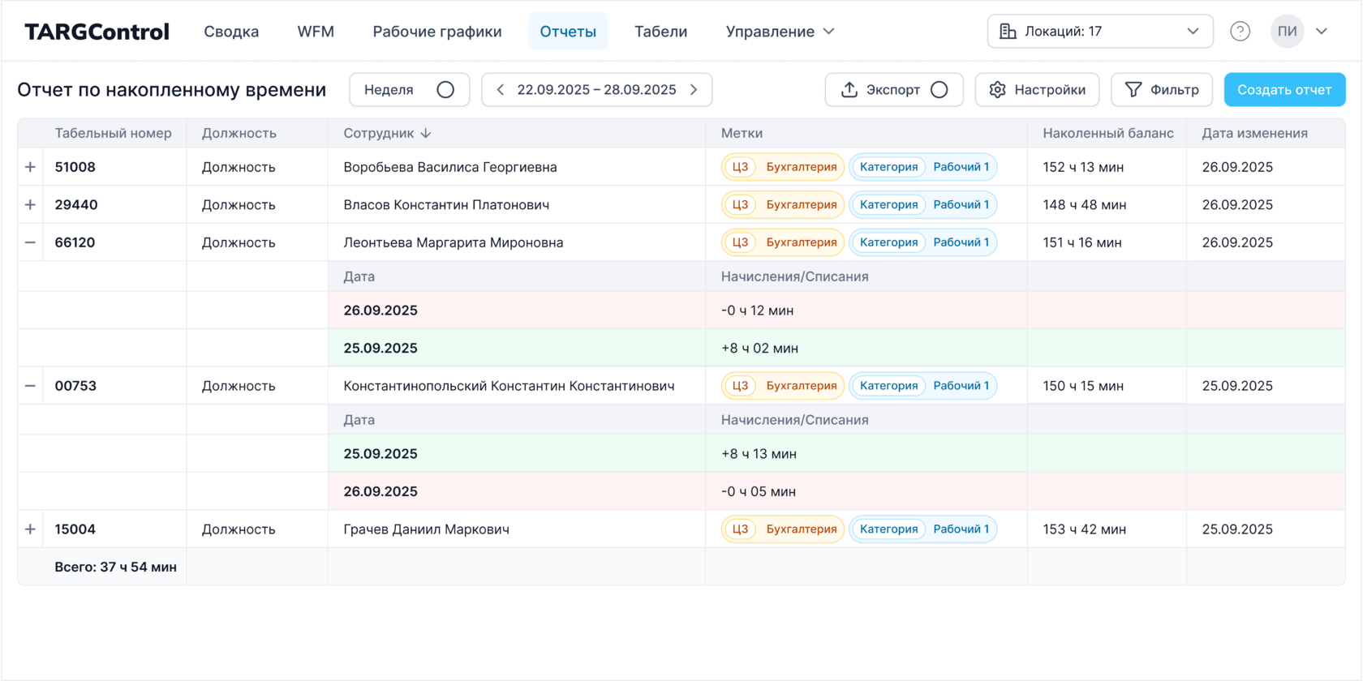The width and height of the screenshot is (1363, 681).
Task: Switch to the WFM tab
Action: pyautogui.click(x=316, y=32)
